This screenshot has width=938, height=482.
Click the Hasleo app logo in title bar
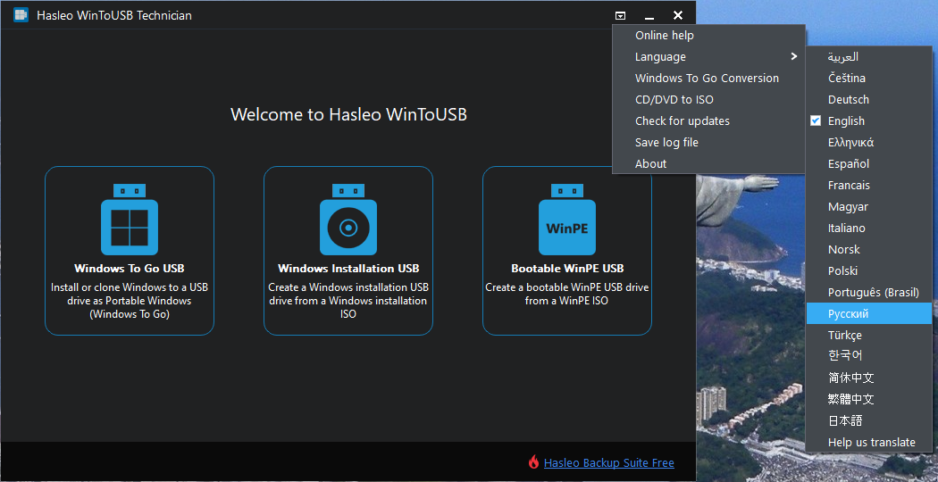(x=21, y=15)
